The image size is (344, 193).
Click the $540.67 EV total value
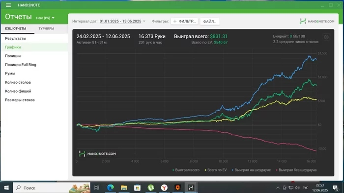221,42
